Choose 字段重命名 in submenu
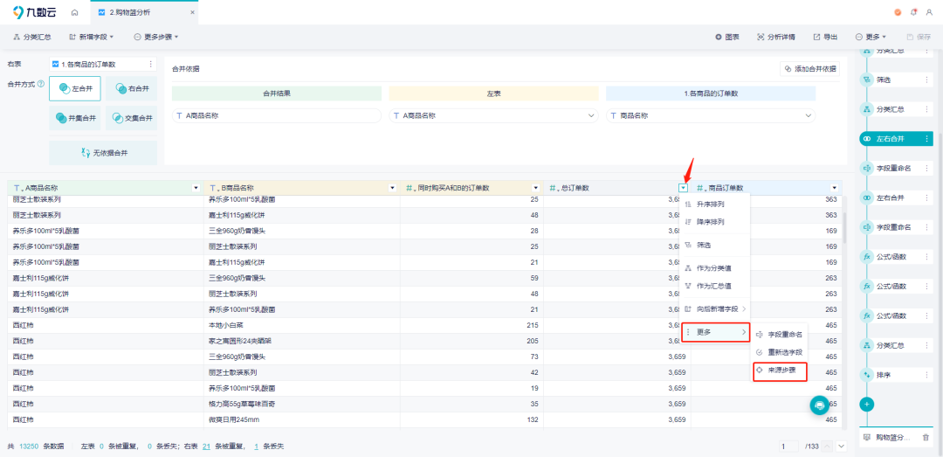Image resolution: width=943 pixels, height=457 pixels. point(780,334)
